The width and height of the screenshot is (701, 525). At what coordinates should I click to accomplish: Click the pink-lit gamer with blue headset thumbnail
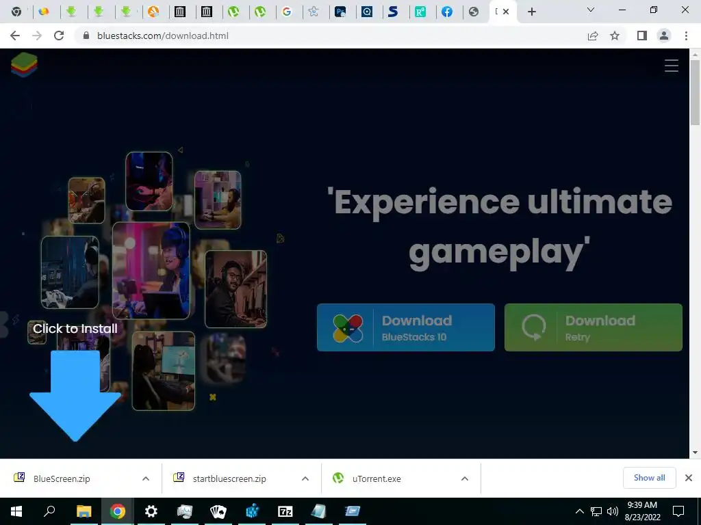(x=151, y=271)
